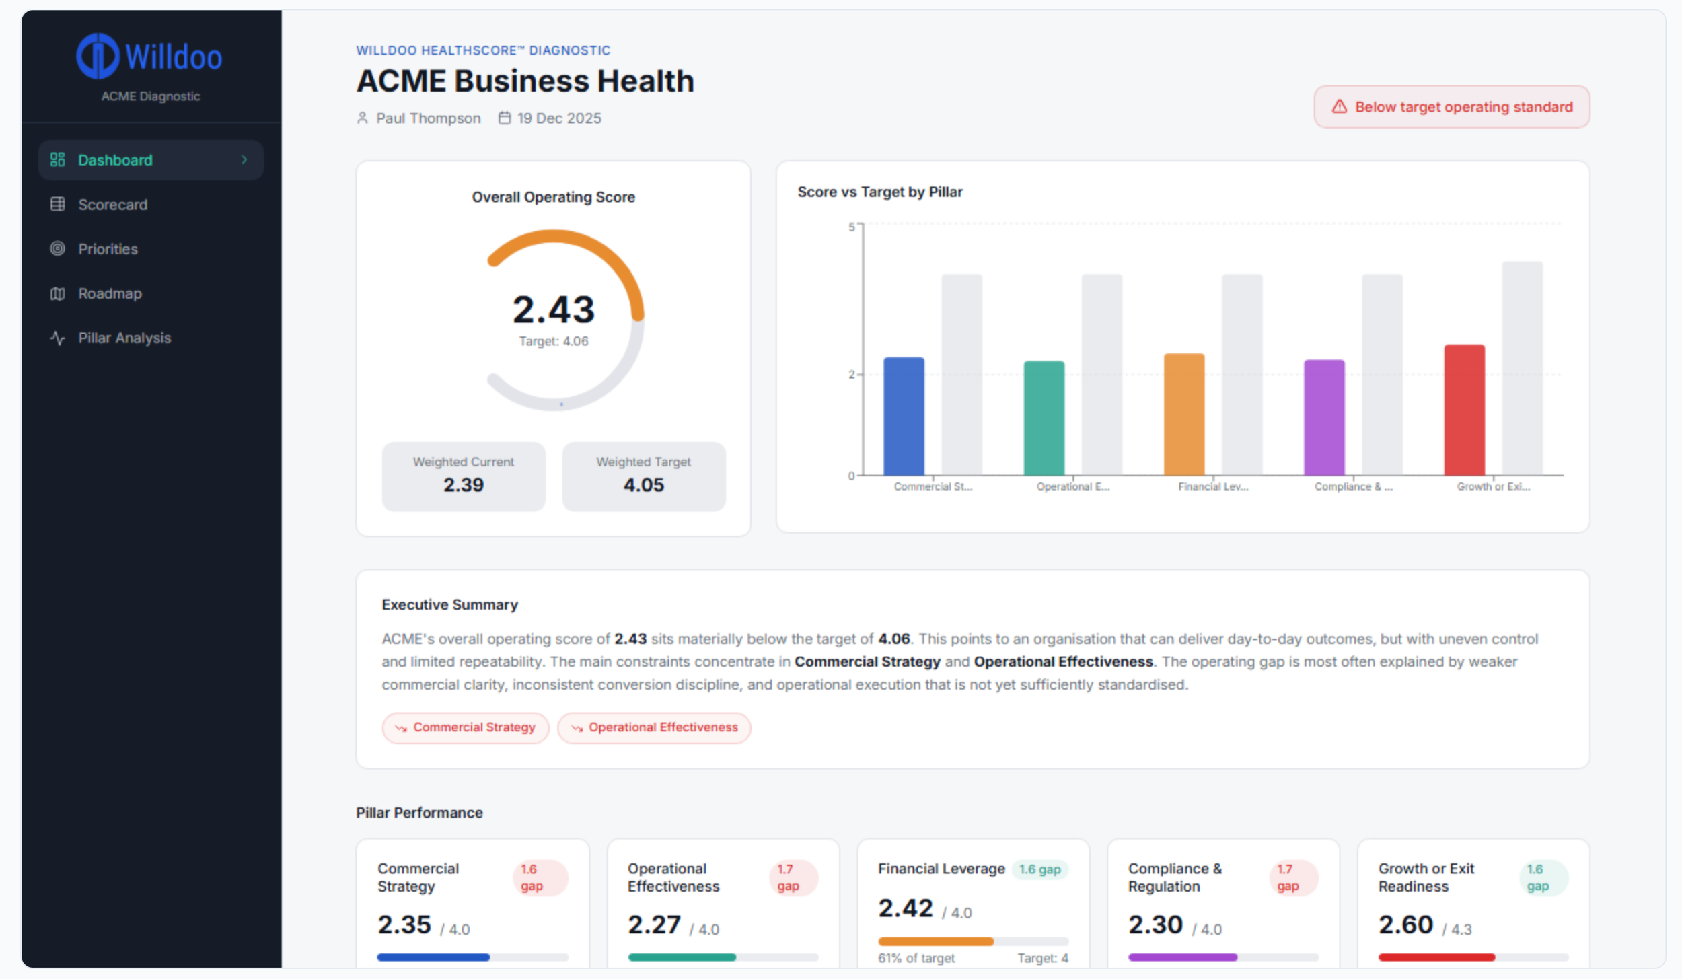Click Below target operating standard badge
Screen dimensions: 1682x979
click(1451, 107)
